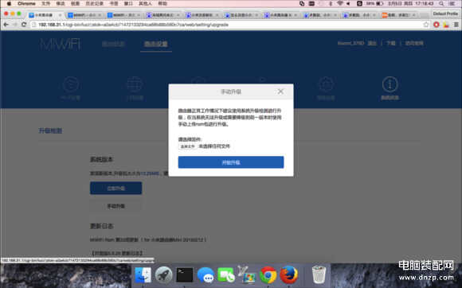
Task: Open the notification center icon
Action: [x=452, y=3]
